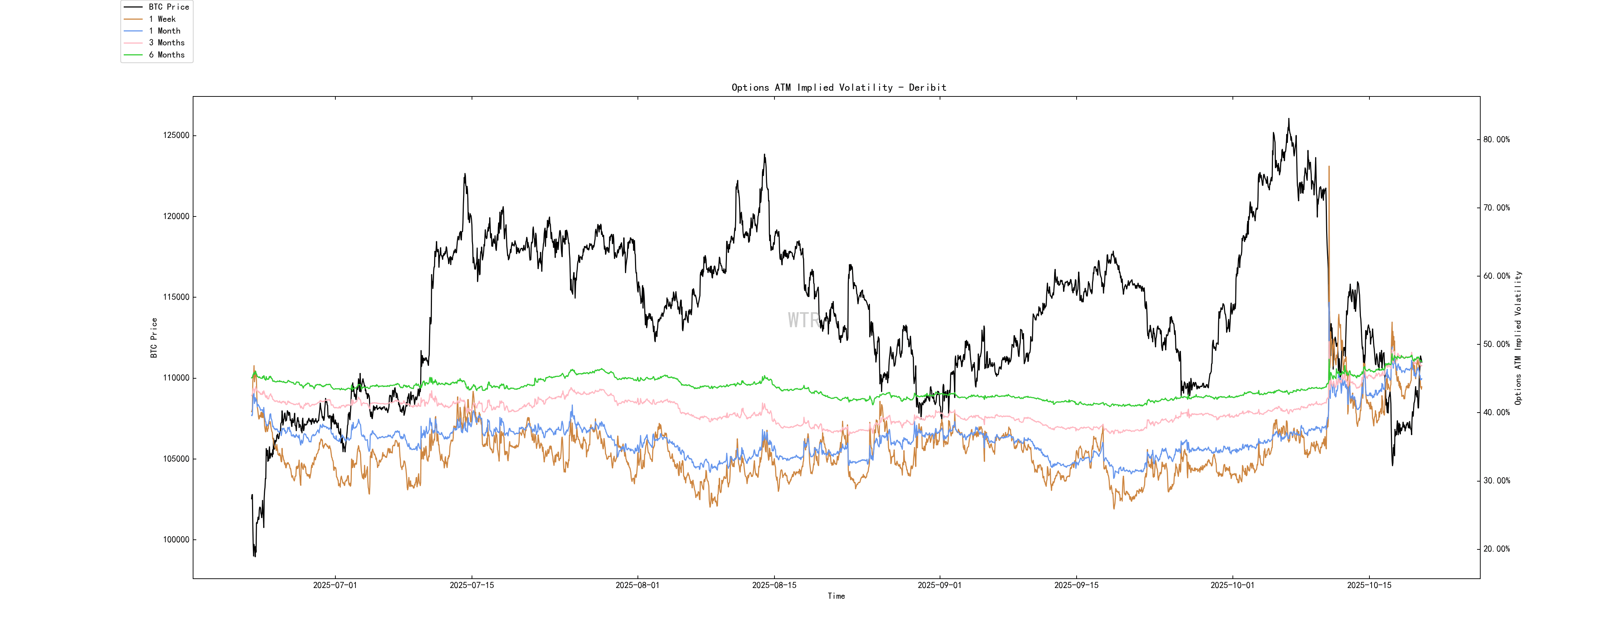Click the WTR watermark in chart center
Screen dimensions: 1609x643
pyautogui.click(x=803, y=320)
